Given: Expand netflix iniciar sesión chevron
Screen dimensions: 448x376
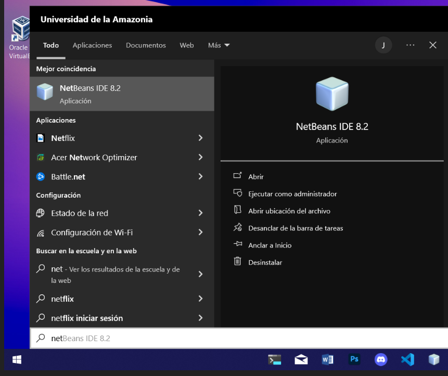Looking at the screenshot, I should (x=200, y=318).
